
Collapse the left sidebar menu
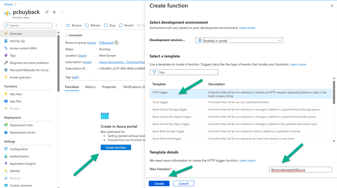point(57,26)
